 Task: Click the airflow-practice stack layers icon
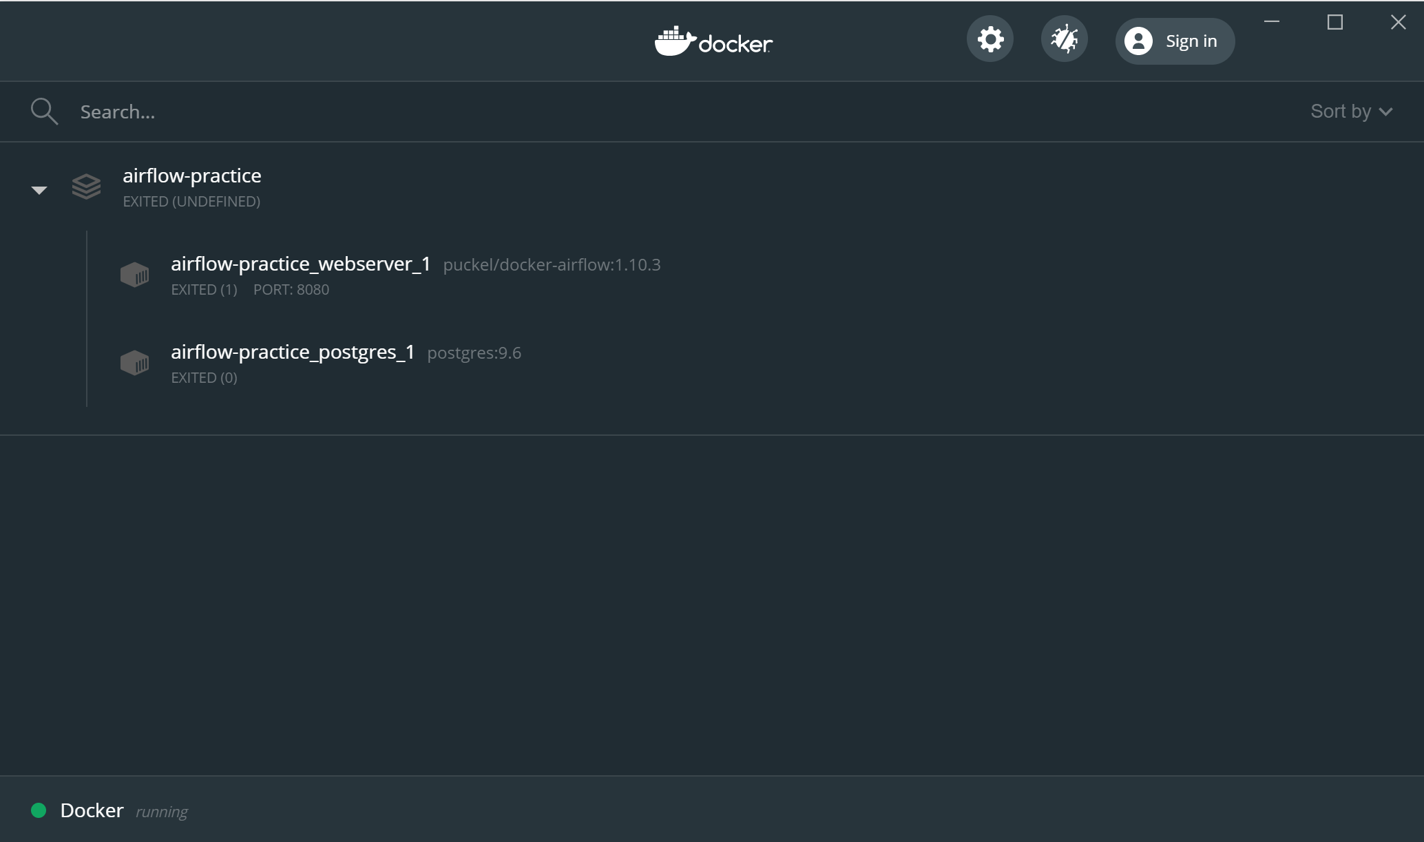tap(86, 187)
